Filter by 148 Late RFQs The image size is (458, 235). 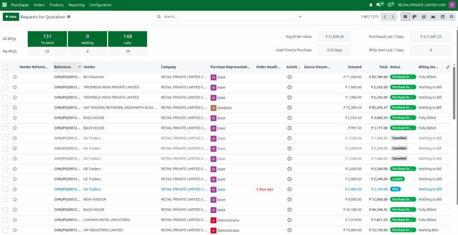point(127,39)
